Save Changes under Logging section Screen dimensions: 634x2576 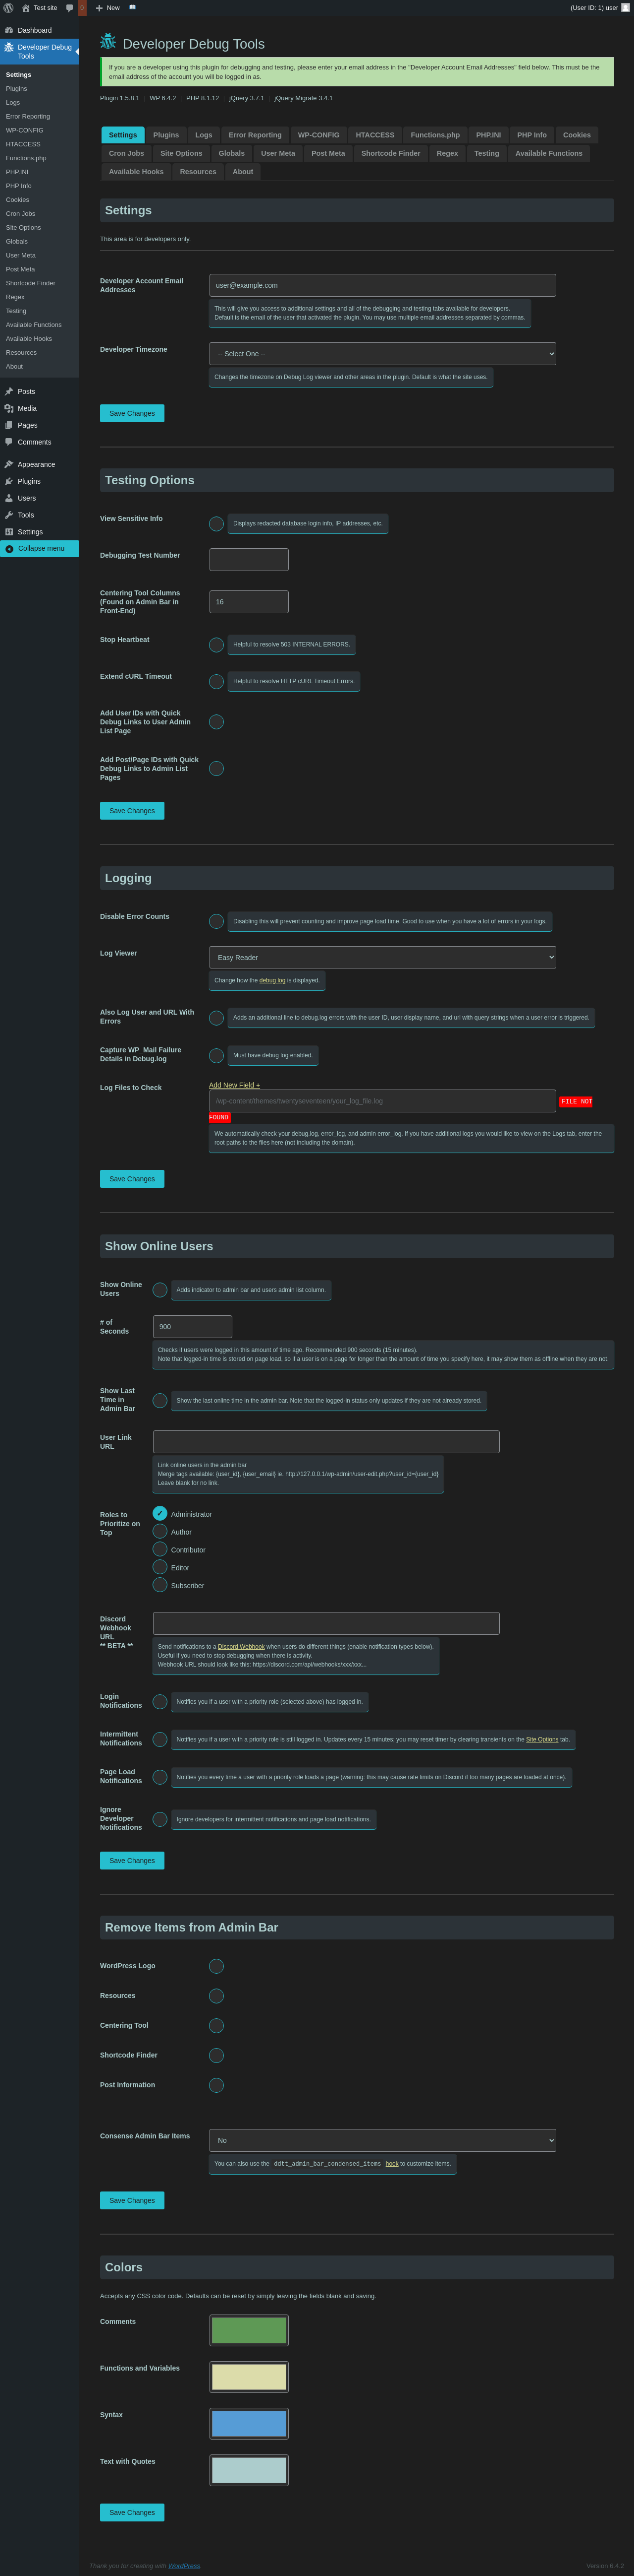pyautogui.click(x=132, y=1179)
